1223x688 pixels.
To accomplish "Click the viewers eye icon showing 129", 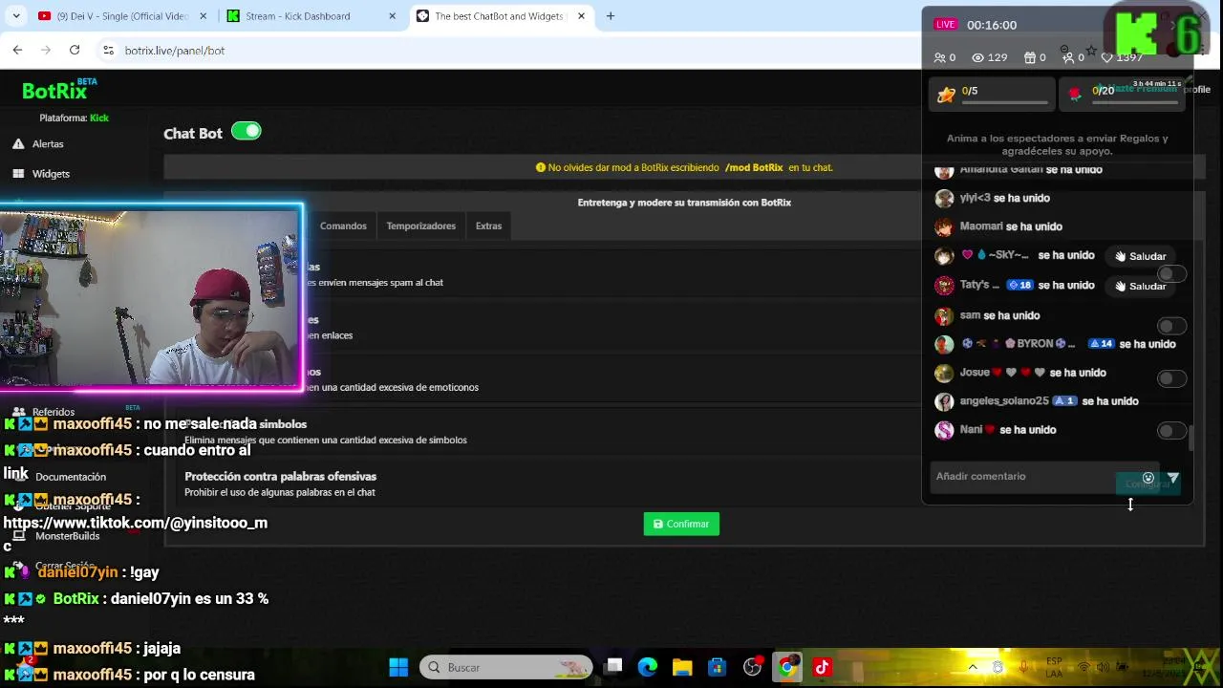I will click(977, 57).
